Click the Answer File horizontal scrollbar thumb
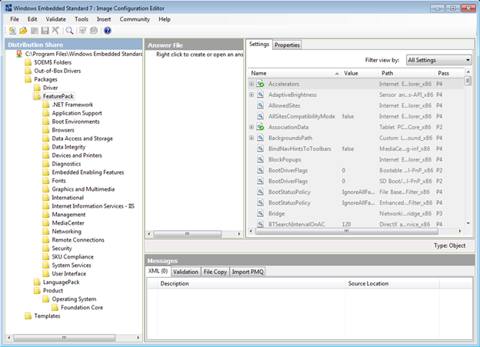 pyautogui.click(x=188, y=234)
